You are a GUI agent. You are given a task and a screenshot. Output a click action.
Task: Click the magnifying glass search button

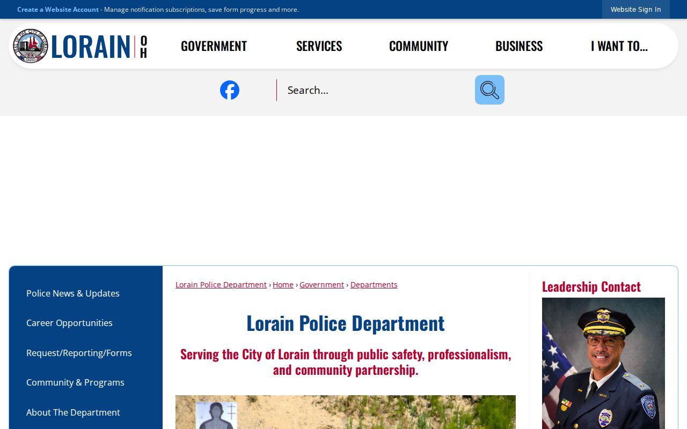[x=489, y=90]
